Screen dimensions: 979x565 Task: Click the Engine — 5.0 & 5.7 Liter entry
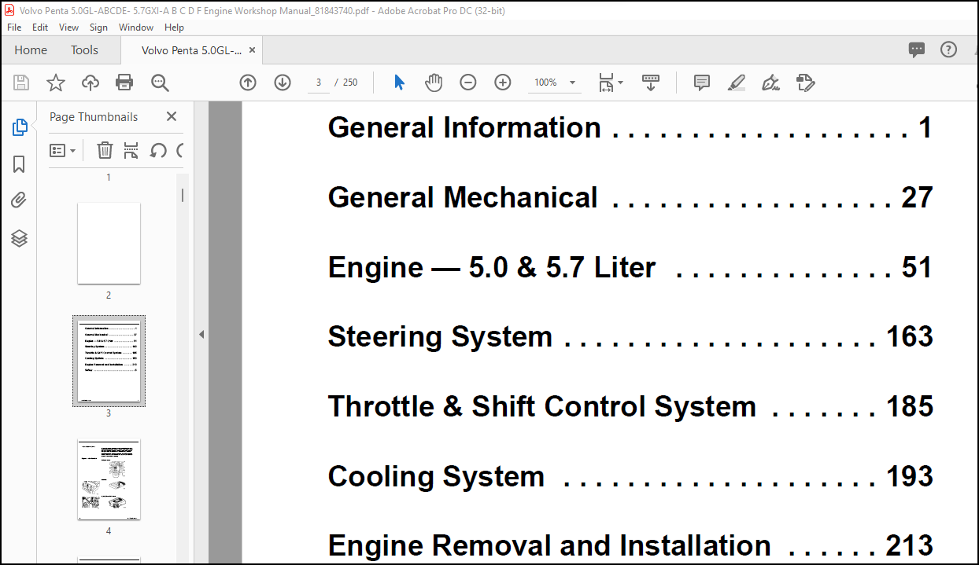(x=630, y=267)
